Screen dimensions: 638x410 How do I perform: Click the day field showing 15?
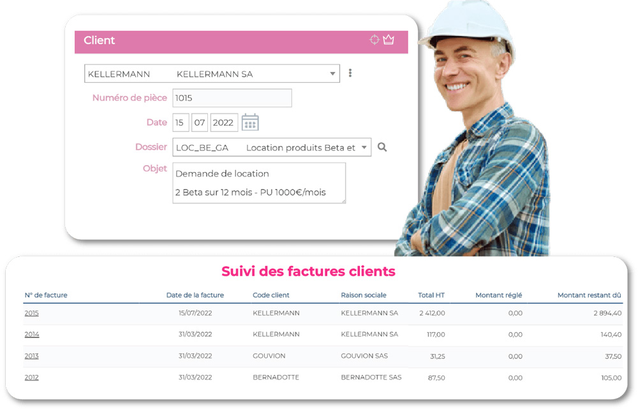(x=181, y=122)
